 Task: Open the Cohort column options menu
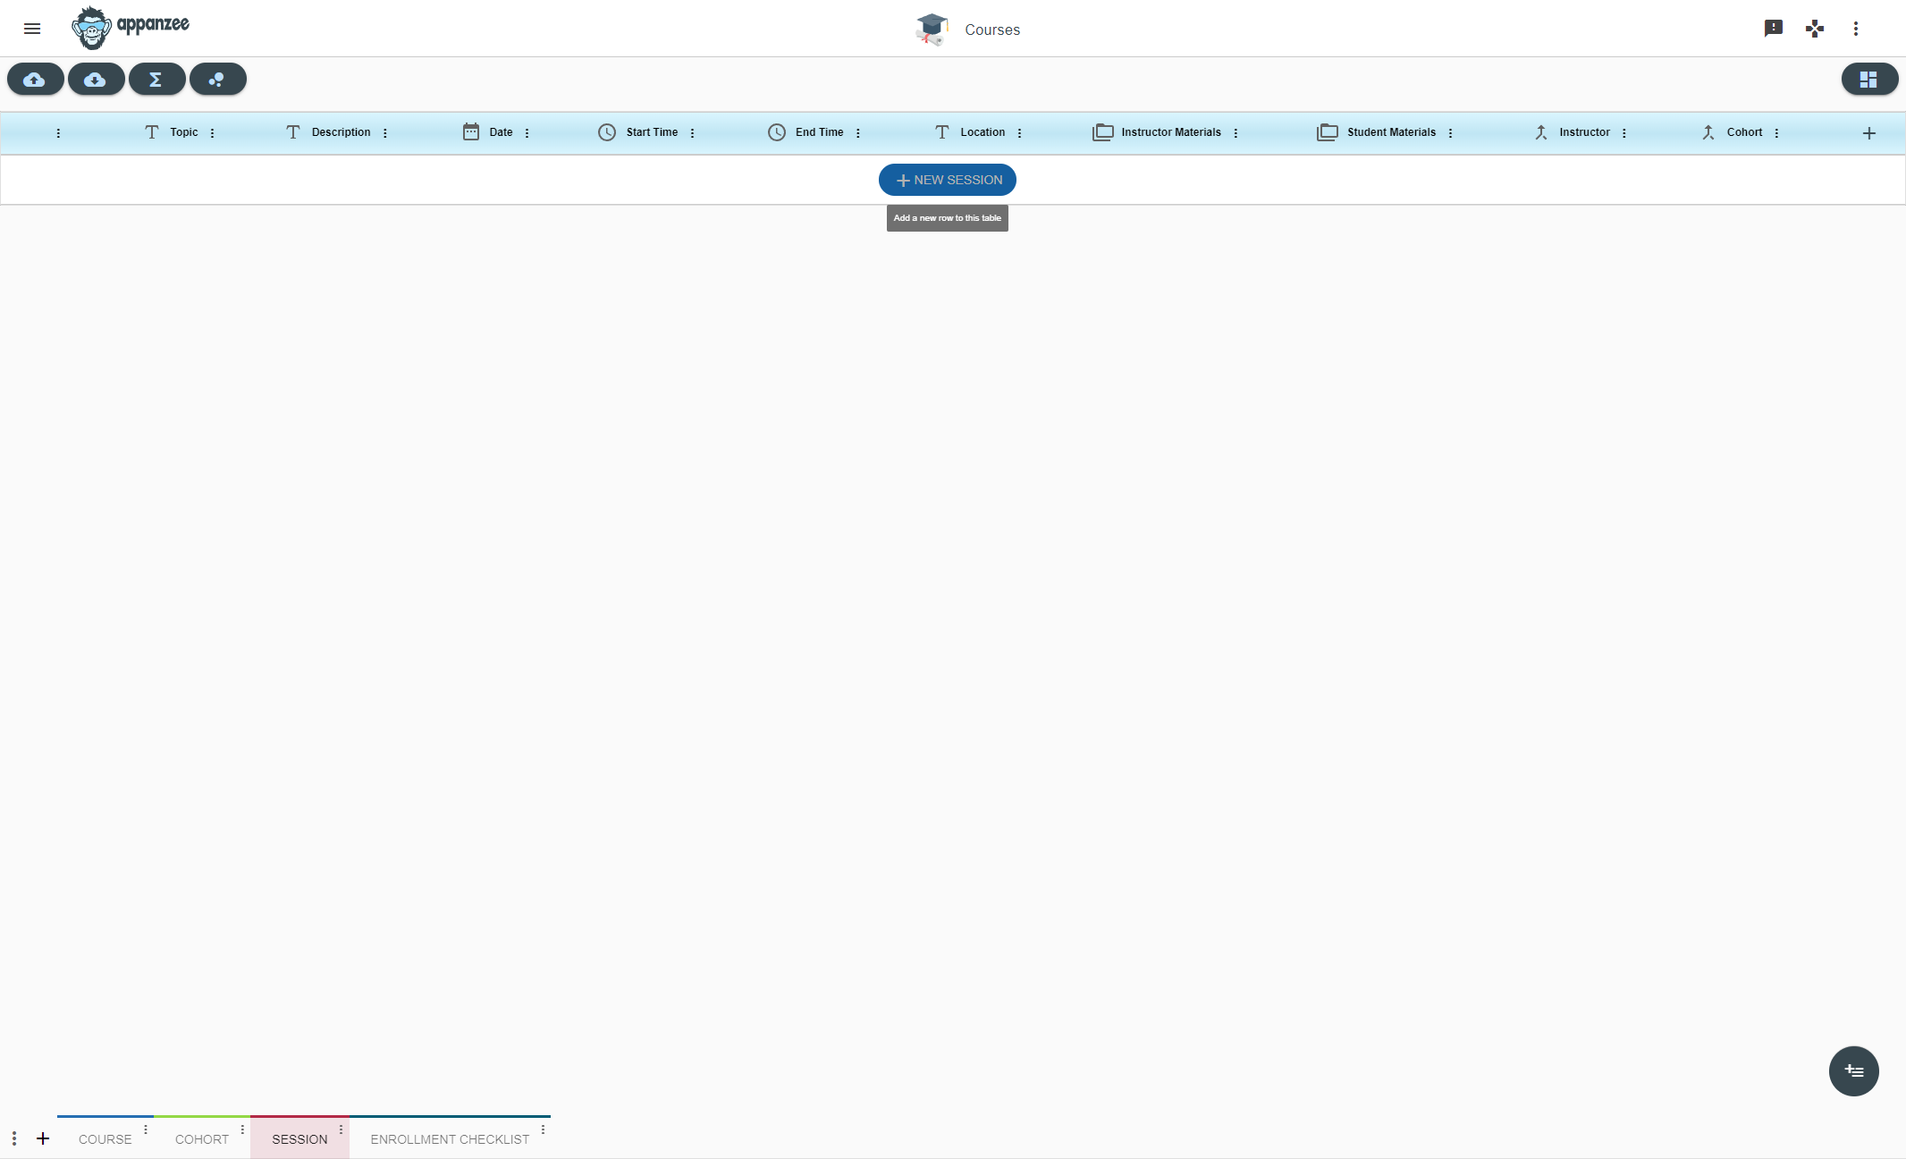click(x=1776, y=133)
